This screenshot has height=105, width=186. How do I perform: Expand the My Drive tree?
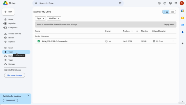click(3, 23)
